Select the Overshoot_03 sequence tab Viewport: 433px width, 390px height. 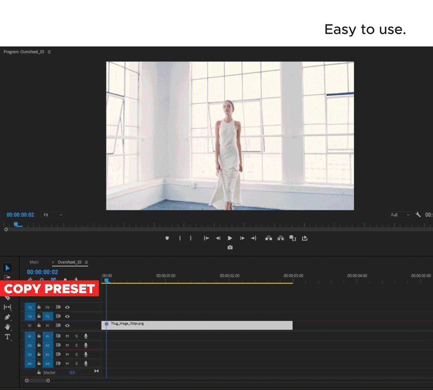[70, 262]
